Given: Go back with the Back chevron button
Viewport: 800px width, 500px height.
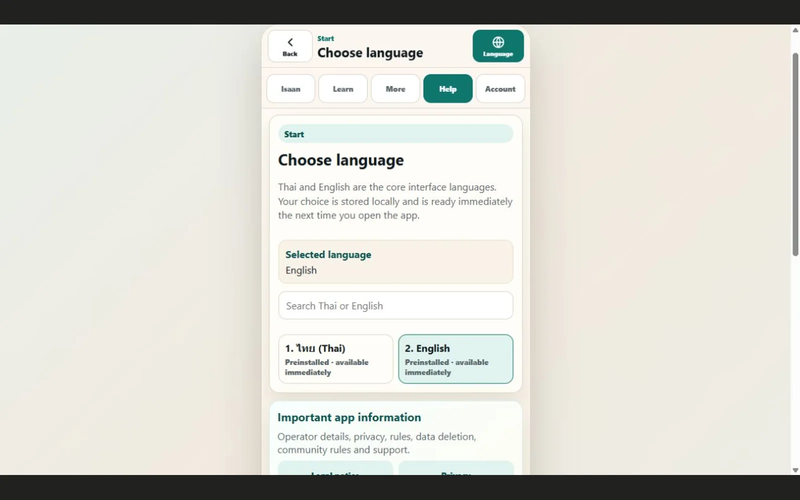Looking at the screenshot, I should pos(290,46).
